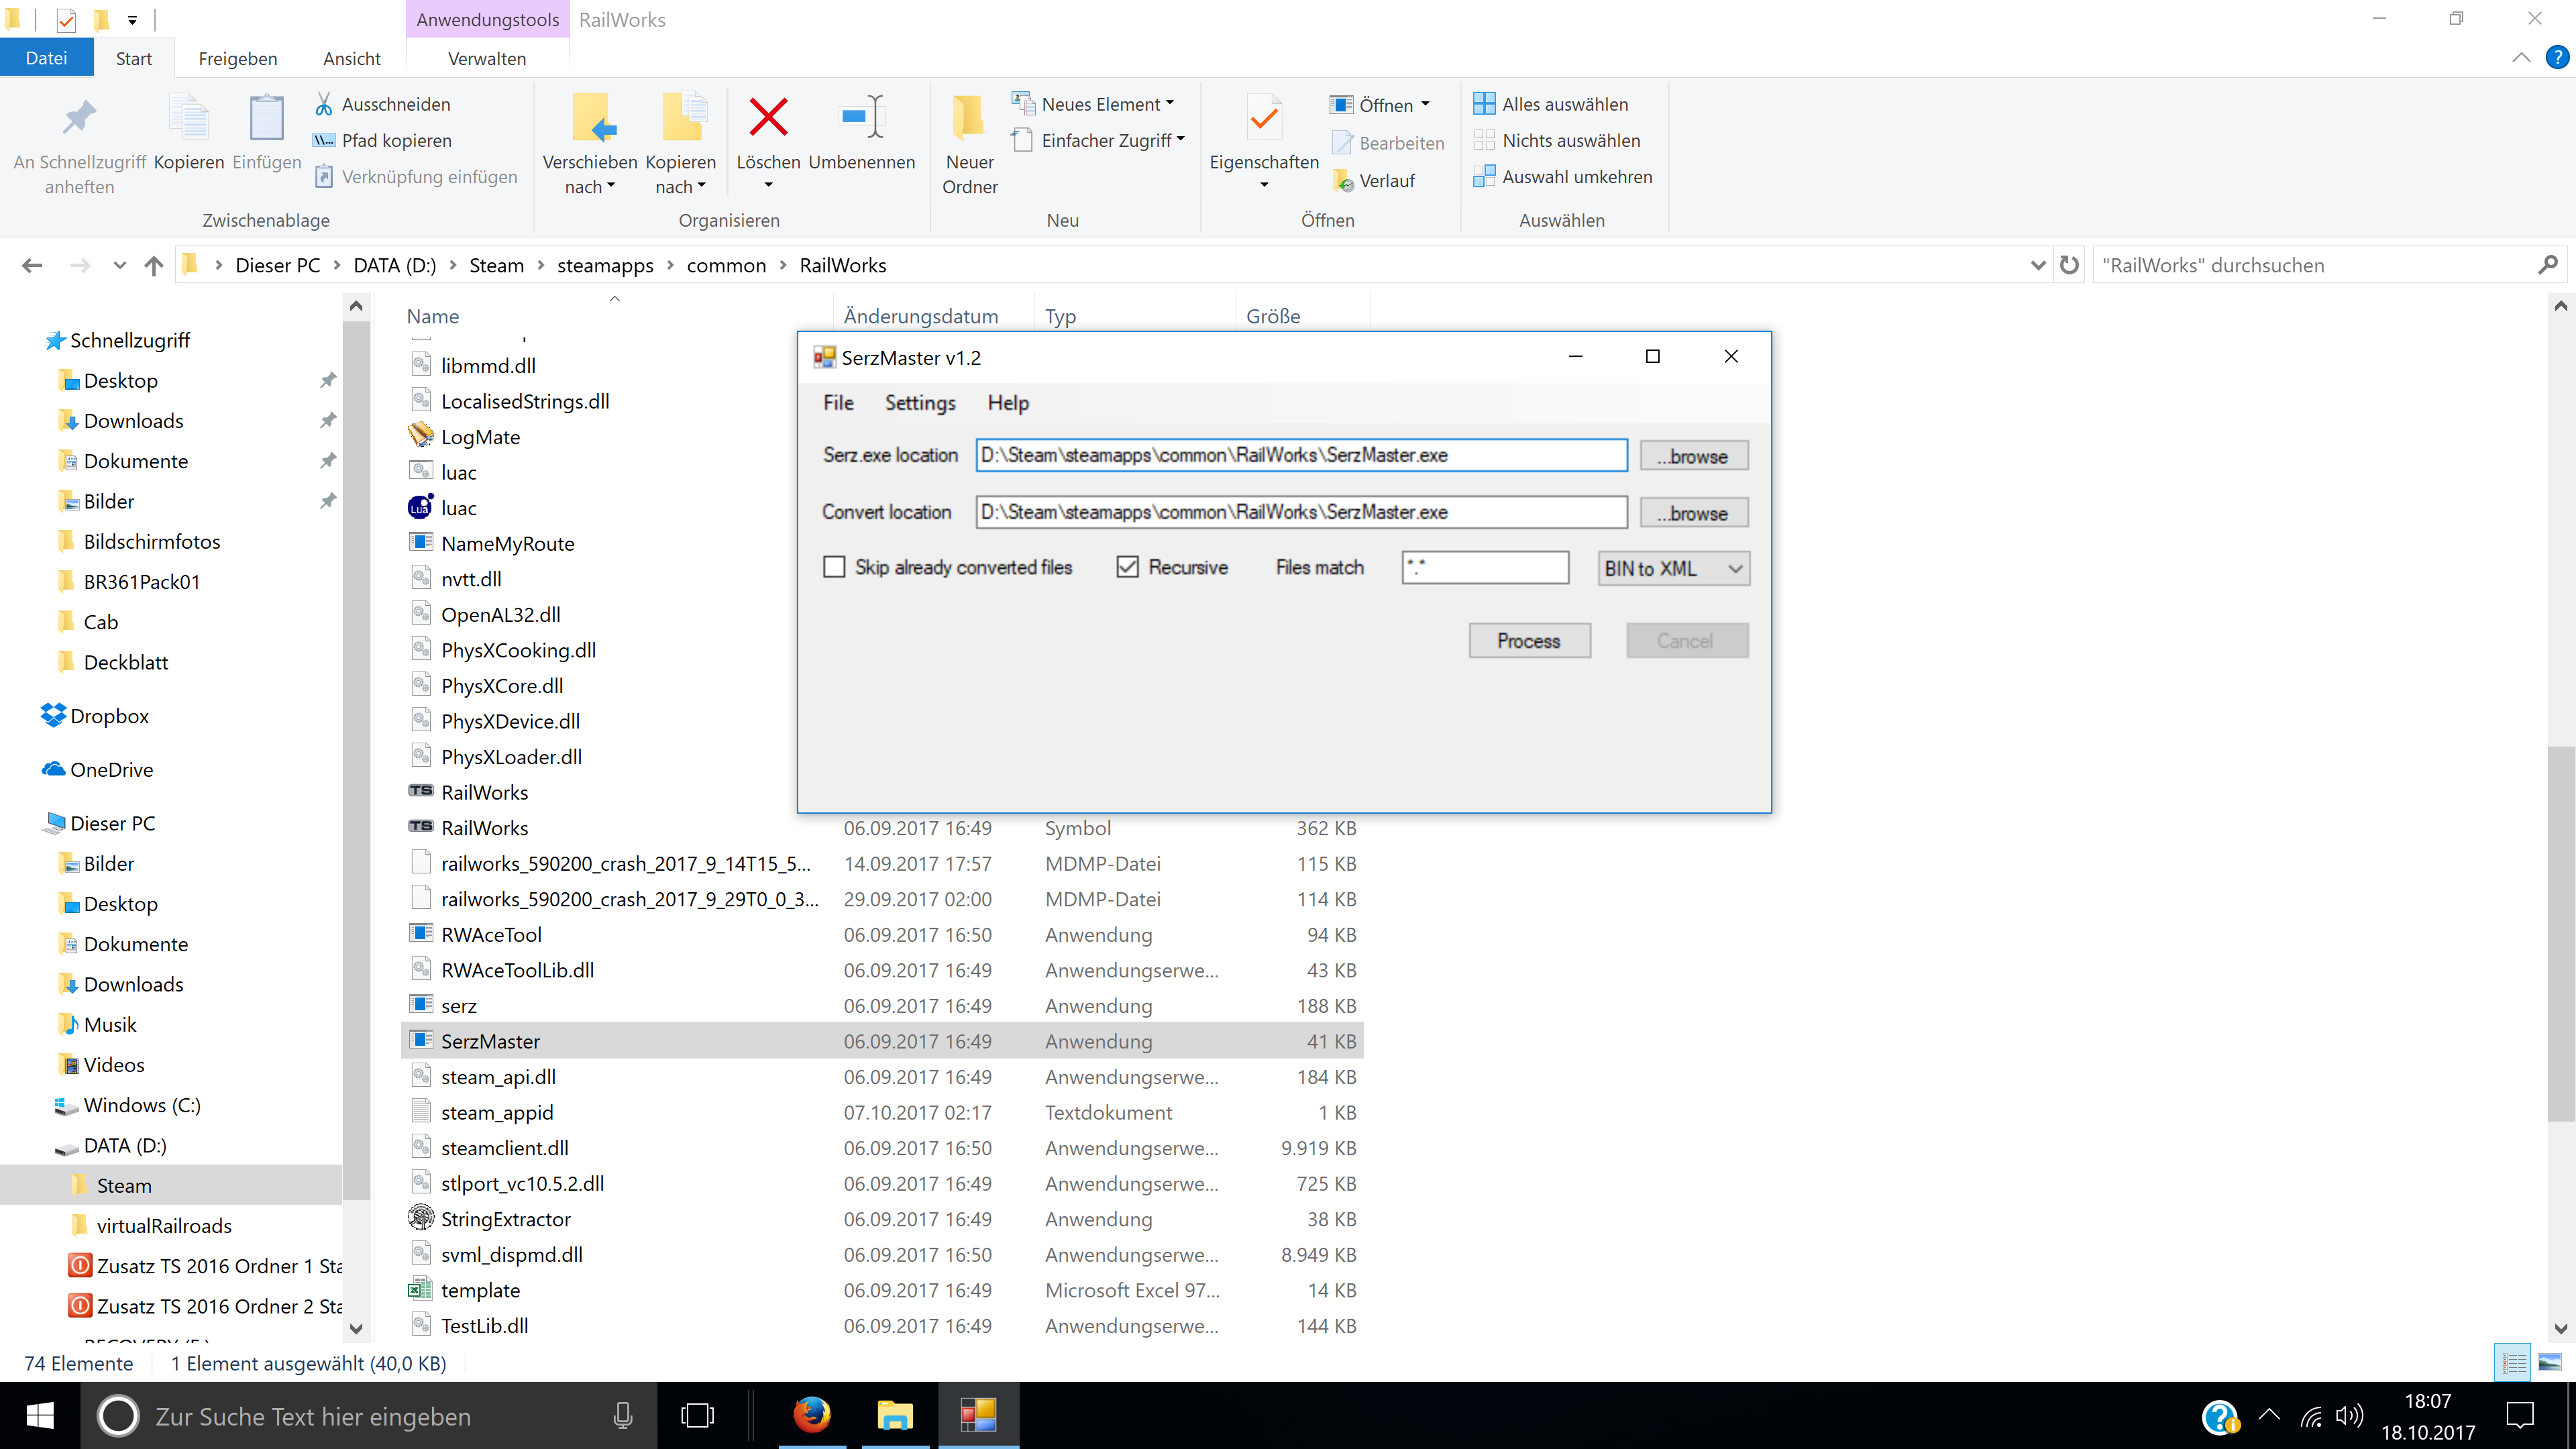Viewport: 2576px width, 1449px height.
Task: Click the Files match input field
Action: pyautogui.click(x=1484, y=567)
